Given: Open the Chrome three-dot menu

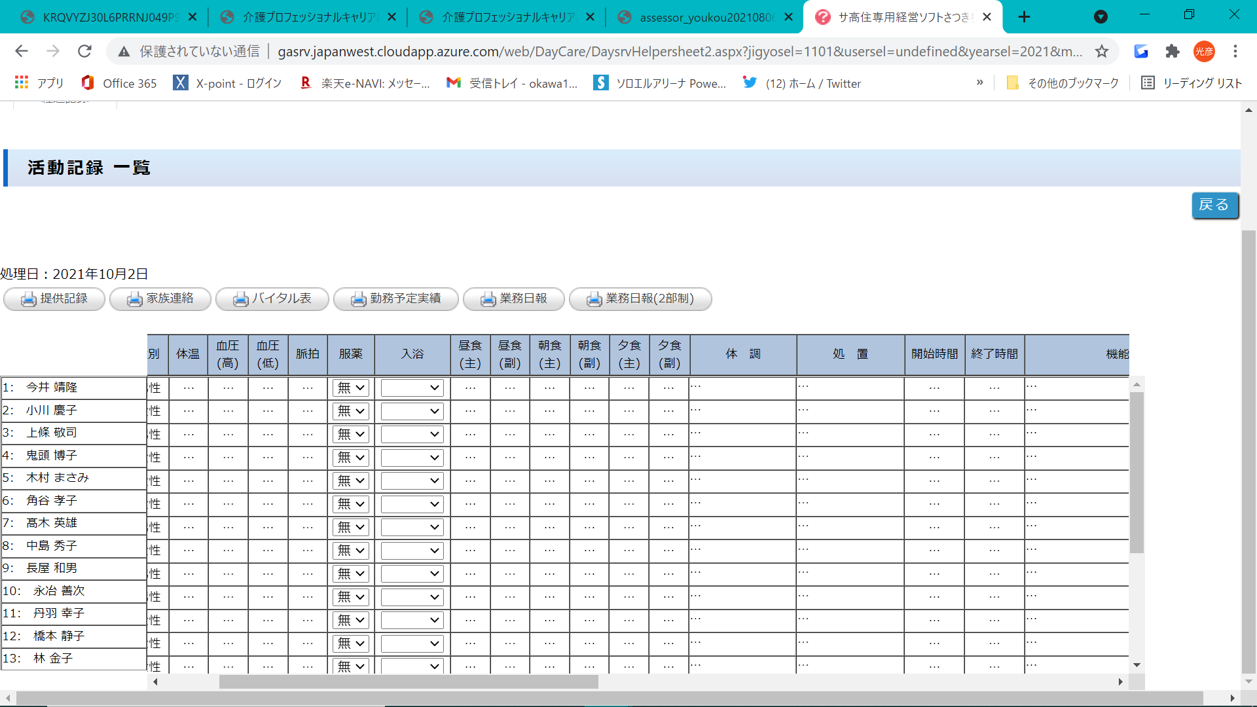Looking at the screenshot, I should pyautogui.click(x=1235, y=51).
